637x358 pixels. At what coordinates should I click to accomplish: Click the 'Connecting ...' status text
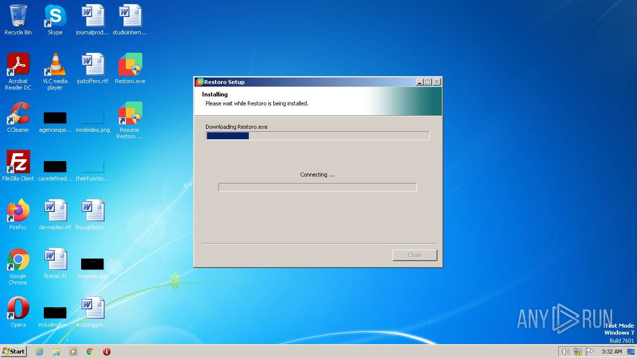point(317,175)
